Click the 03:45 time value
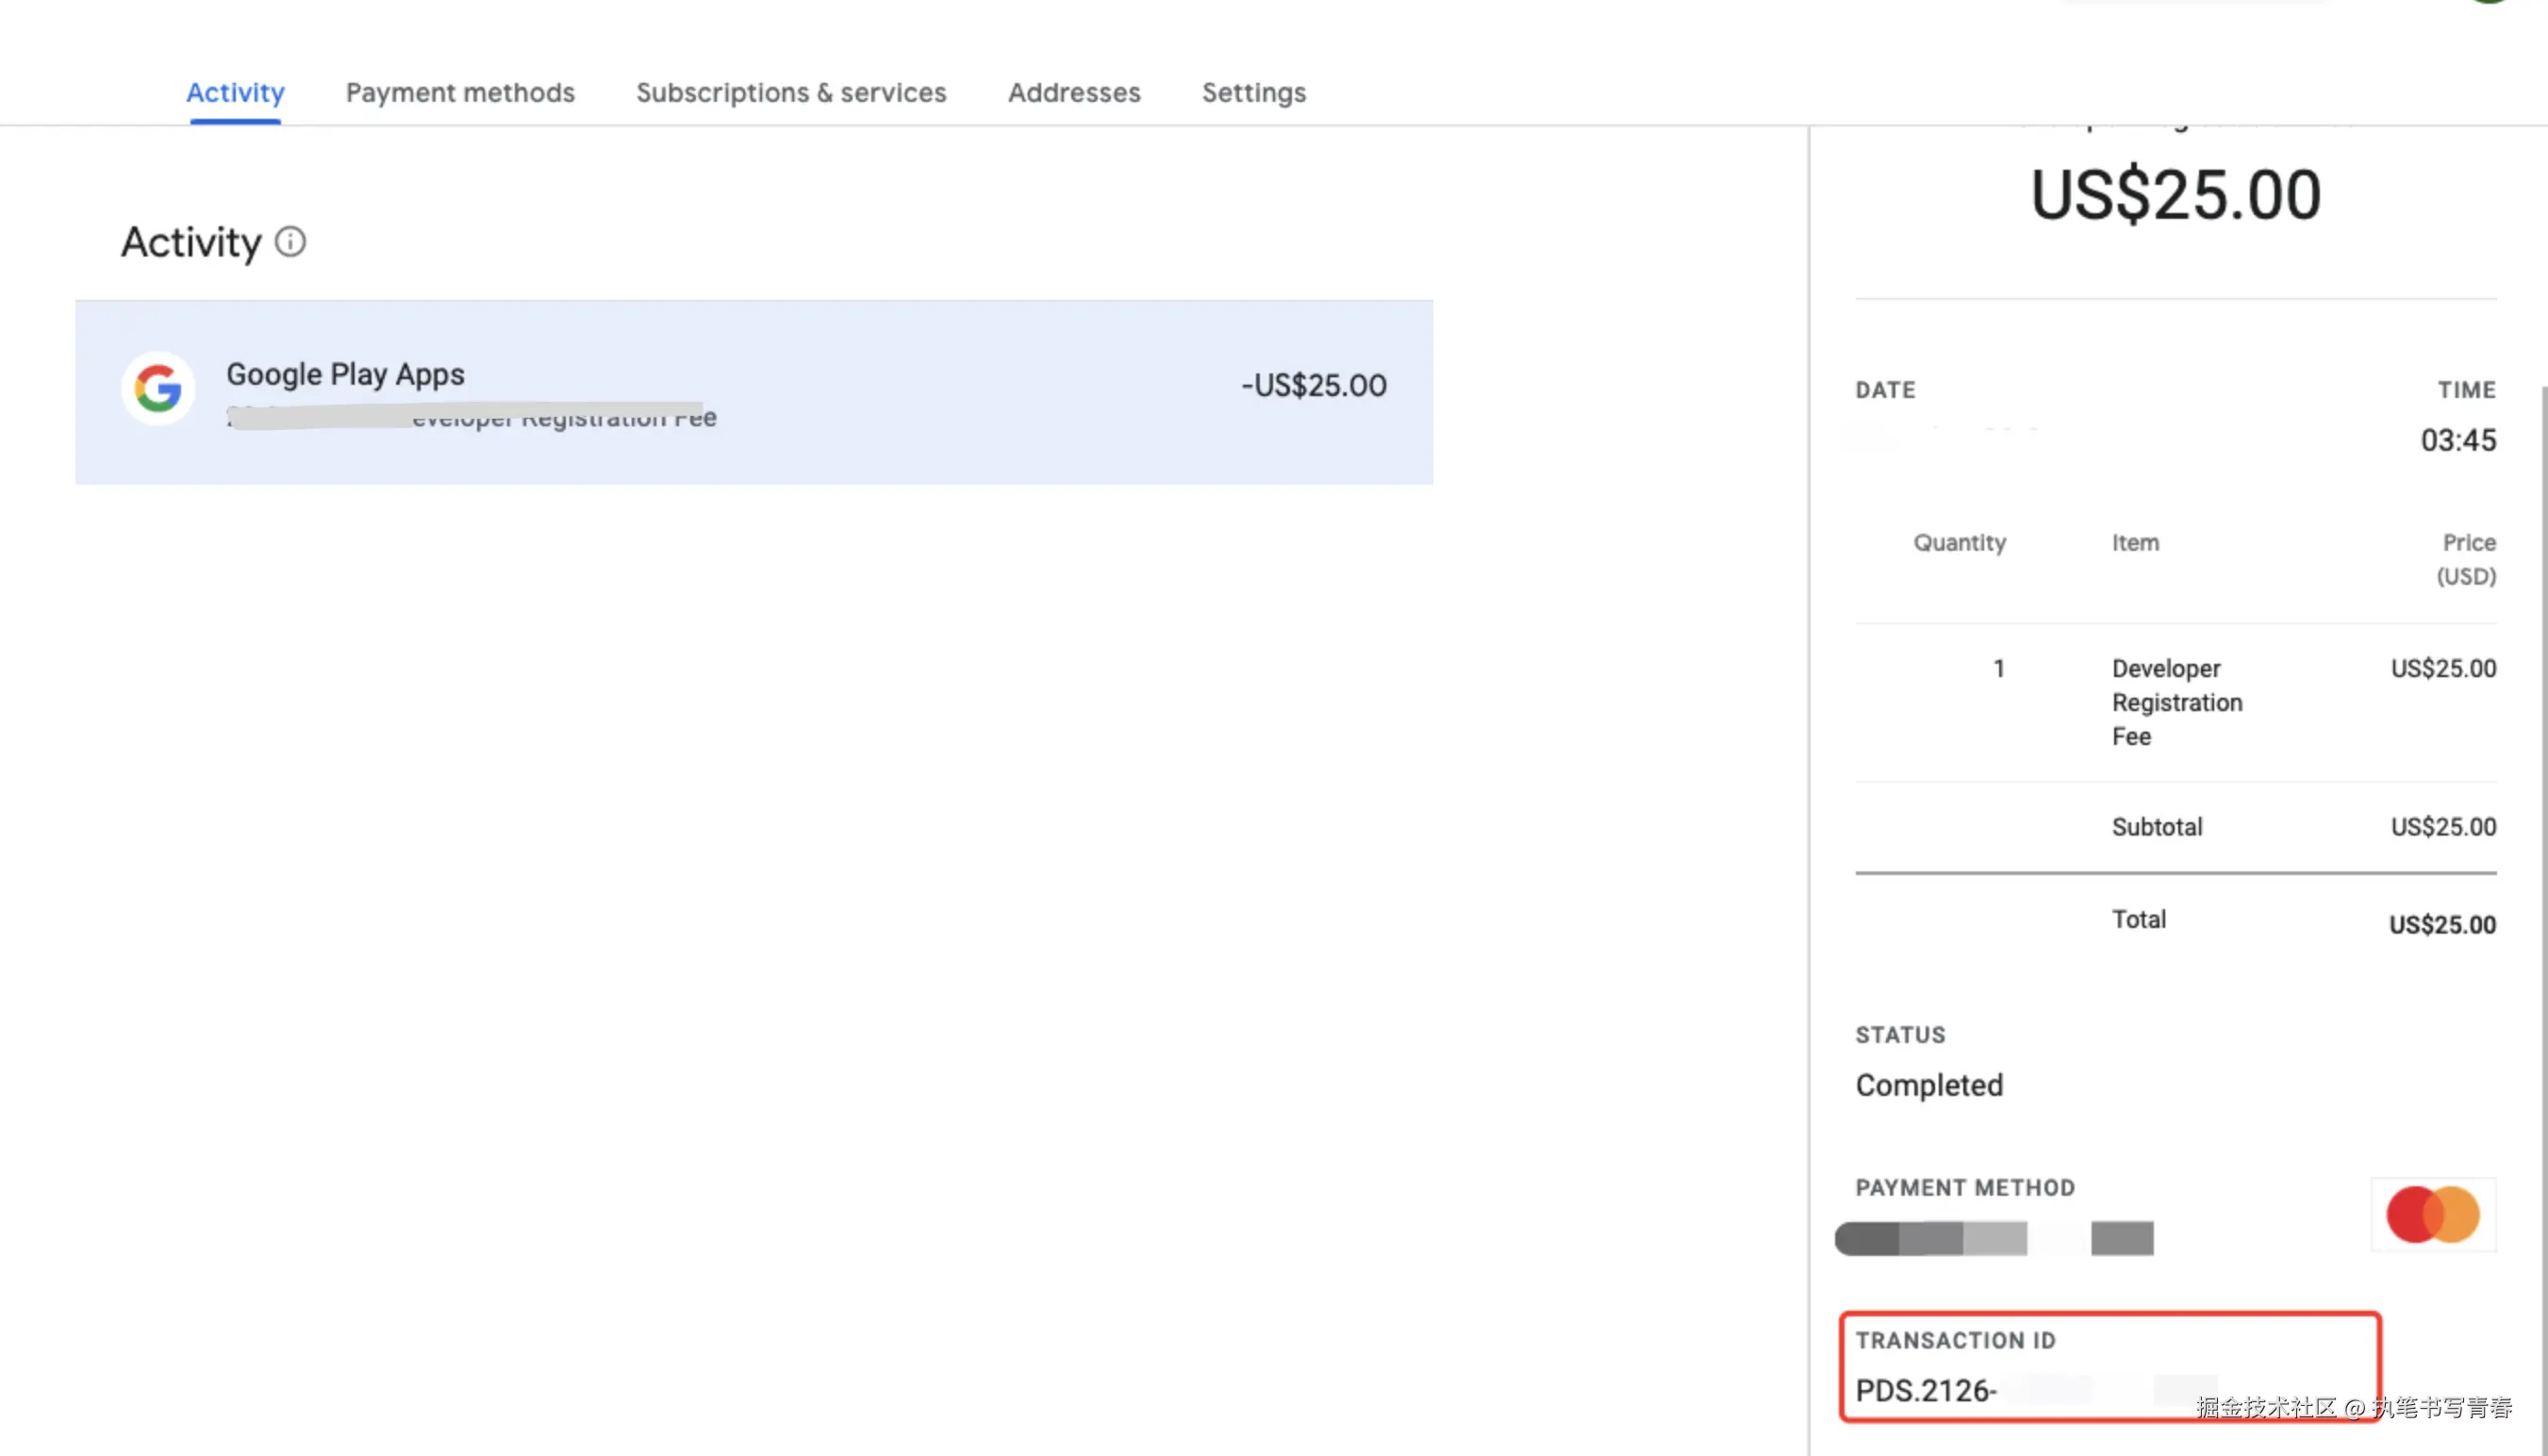The height and width of the screenshot is (1456, 2548). tap(2457, 440)
